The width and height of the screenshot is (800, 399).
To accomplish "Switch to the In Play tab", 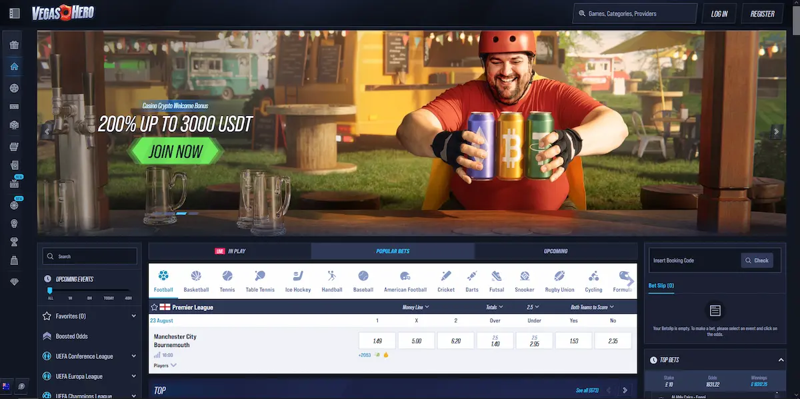I will pos(230,251).
